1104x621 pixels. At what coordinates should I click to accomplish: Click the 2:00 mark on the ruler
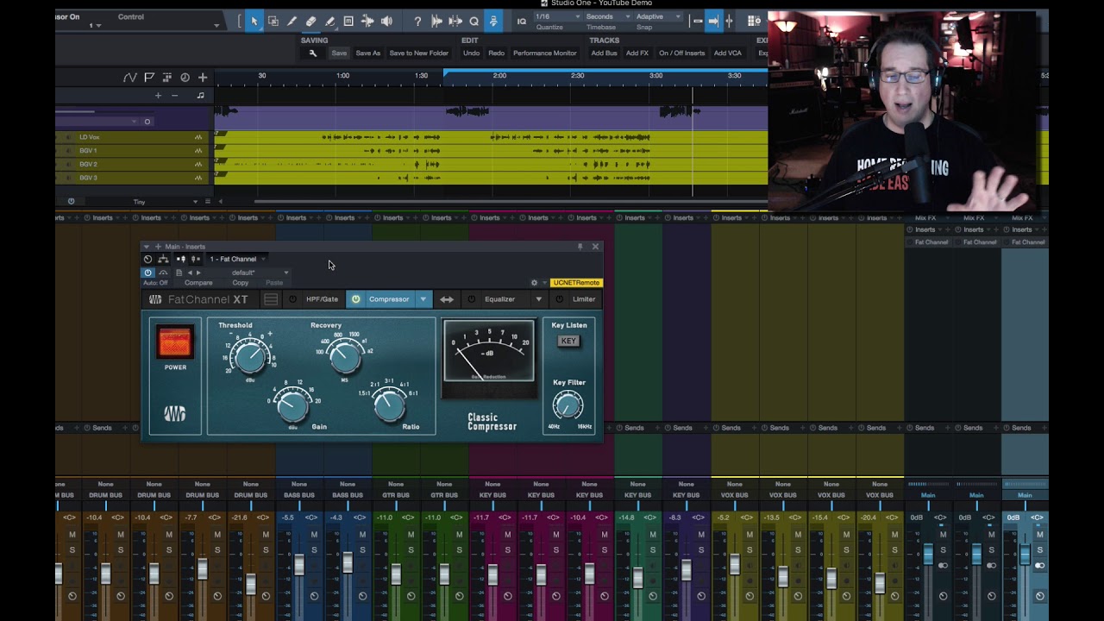(x=499, y=76)
